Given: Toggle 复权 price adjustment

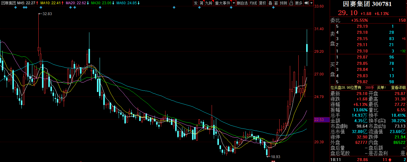Looking at the screenshot, I should 263,3.
